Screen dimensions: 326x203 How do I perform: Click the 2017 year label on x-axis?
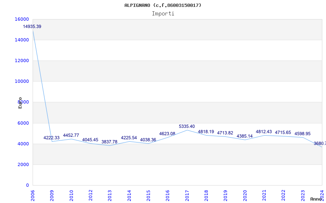tap(187, 195)
